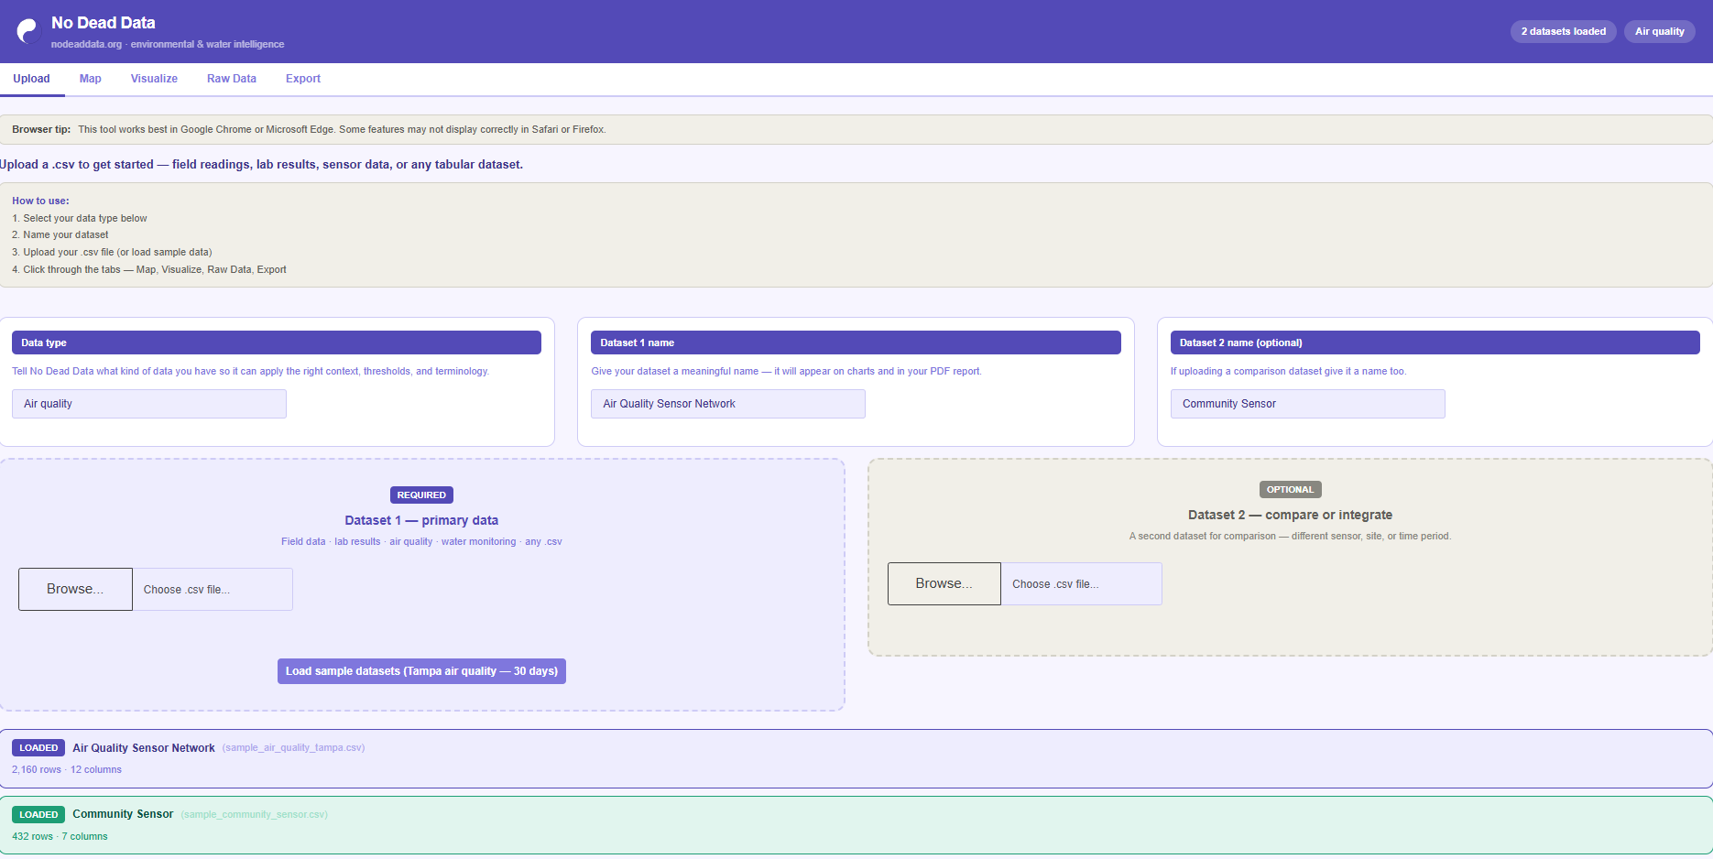Edit the Dataset 1 name field

[x=727, y=404]
